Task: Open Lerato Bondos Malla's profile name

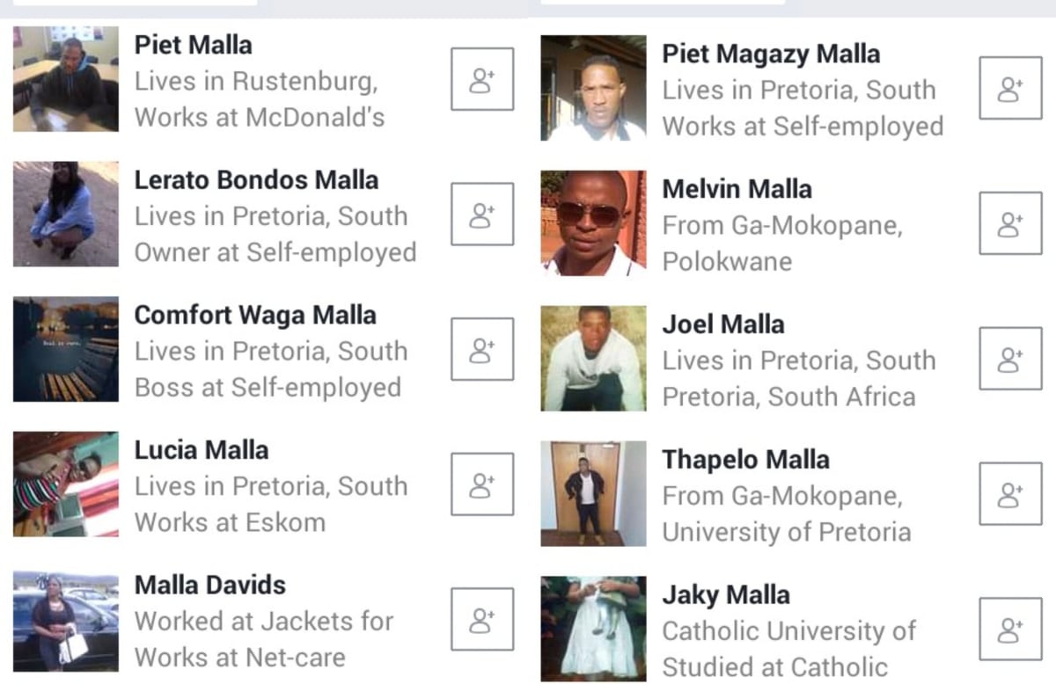Action: click(x=256, y=179)
